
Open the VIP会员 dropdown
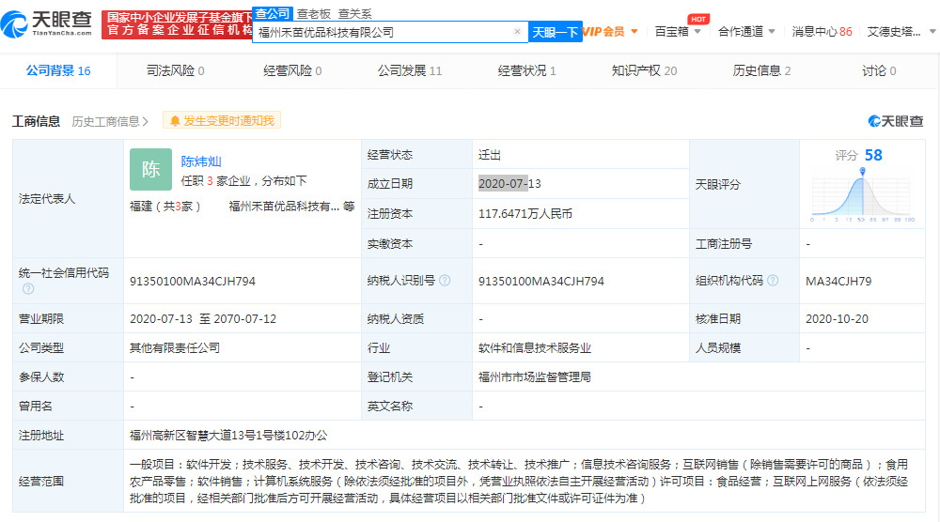610,32
